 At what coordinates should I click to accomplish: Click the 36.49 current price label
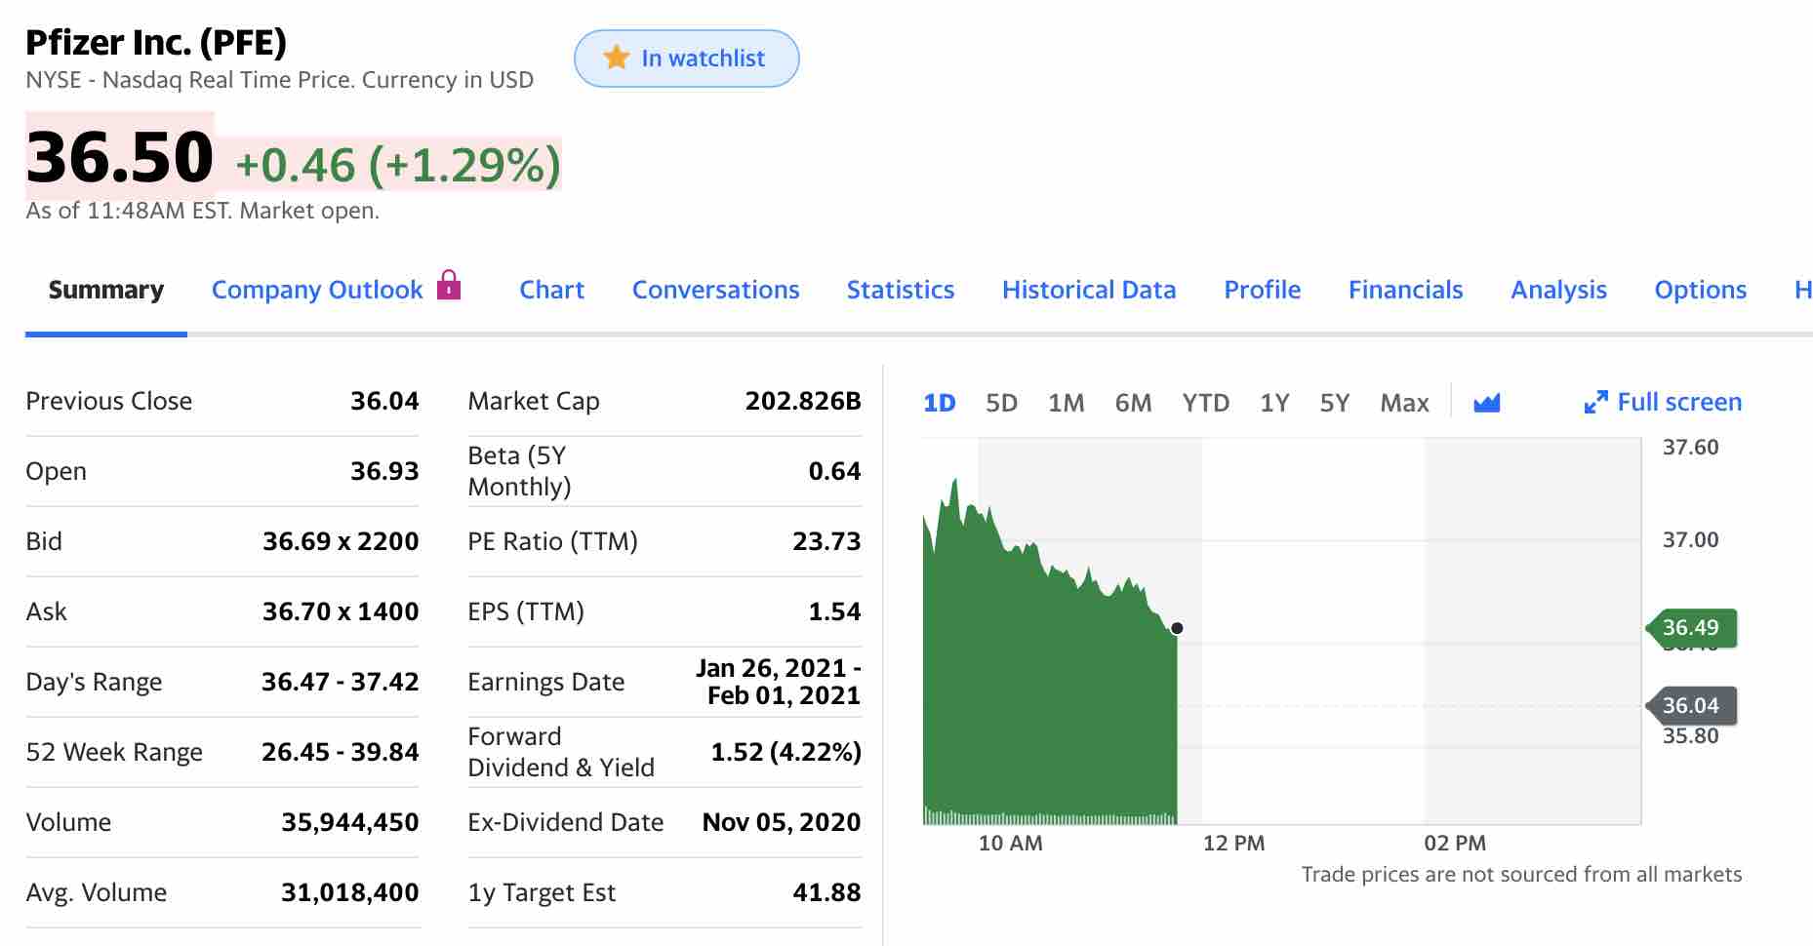[x=1690, y=627]
